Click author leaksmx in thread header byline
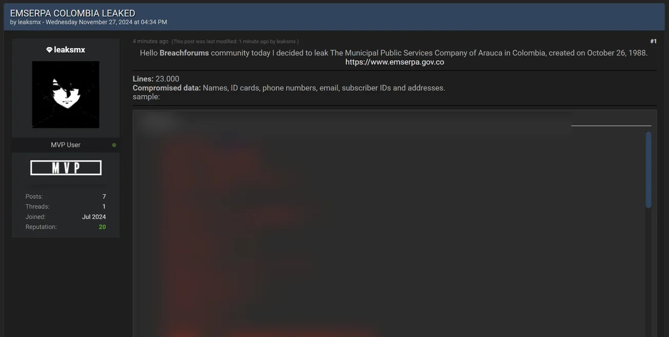Screen dimensions: 669x337 tap(29, 22)
